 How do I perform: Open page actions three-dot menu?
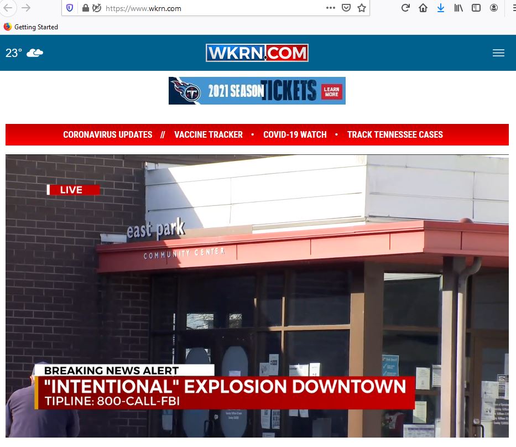[x=331, y=8]
